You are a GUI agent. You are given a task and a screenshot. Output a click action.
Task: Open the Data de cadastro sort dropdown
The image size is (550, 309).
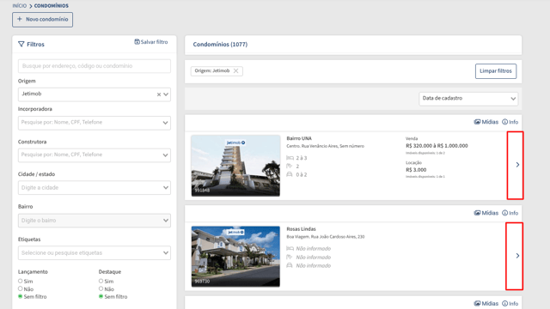(468, 99)
